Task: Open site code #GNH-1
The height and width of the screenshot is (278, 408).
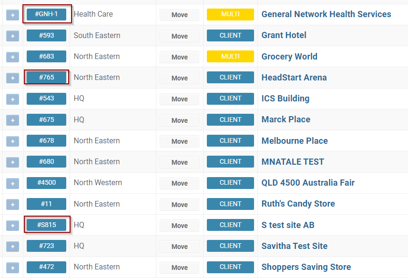Action: click(x=46, y=14)
